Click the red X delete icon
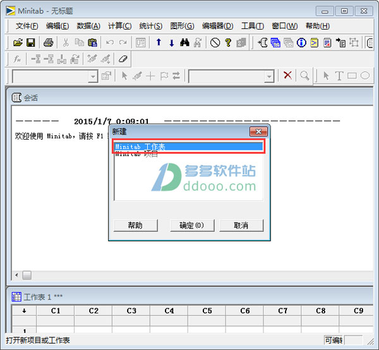379x350 pixels. click(x=287, y=75)
